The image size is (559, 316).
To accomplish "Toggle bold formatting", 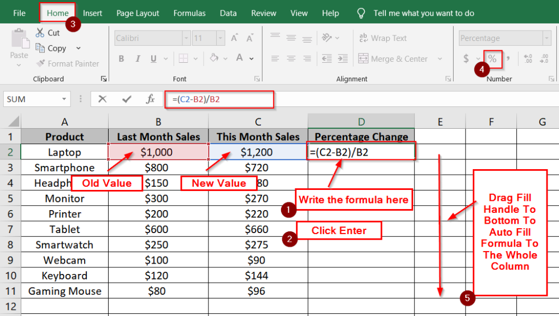I will tap(121, 58).
